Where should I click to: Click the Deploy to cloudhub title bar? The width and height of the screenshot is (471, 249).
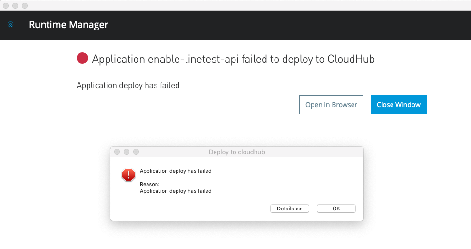[236, 152]
